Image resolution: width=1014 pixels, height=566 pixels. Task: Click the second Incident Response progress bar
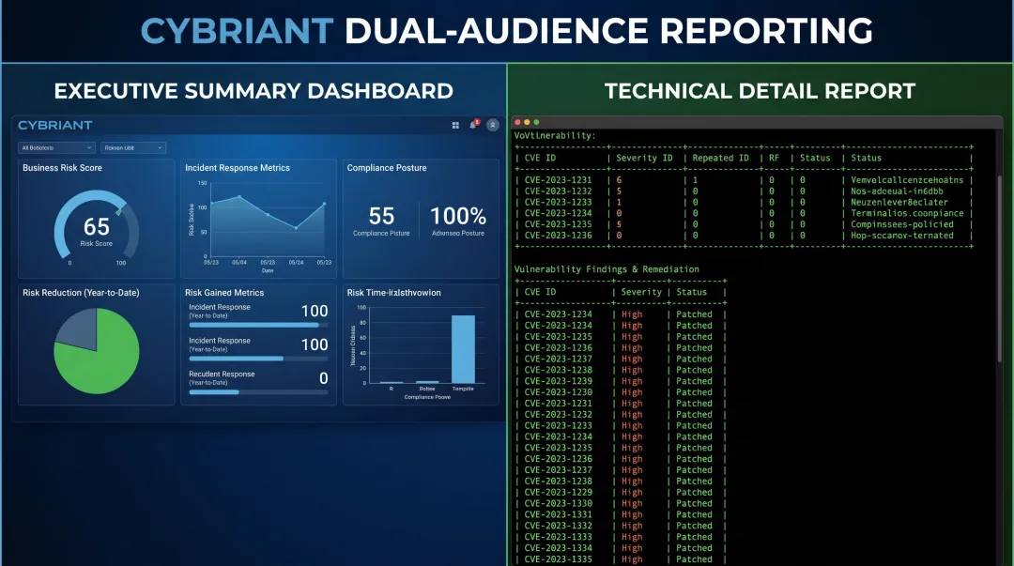tap(259, 359)
